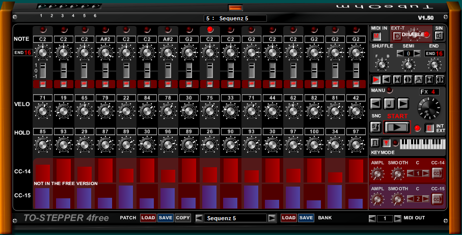
Task: Click step 4 note value 'A#2'
Action: pos(105,39)
